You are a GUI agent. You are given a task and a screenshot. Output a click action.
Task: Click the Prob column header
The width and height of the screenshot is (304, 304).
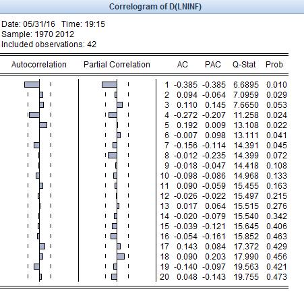click(274, 65)
